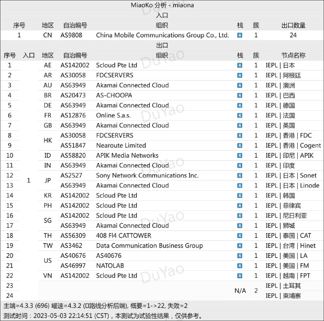Select the AS51847 cell
The width and height of the screenshot is (324, 321).
73,145
